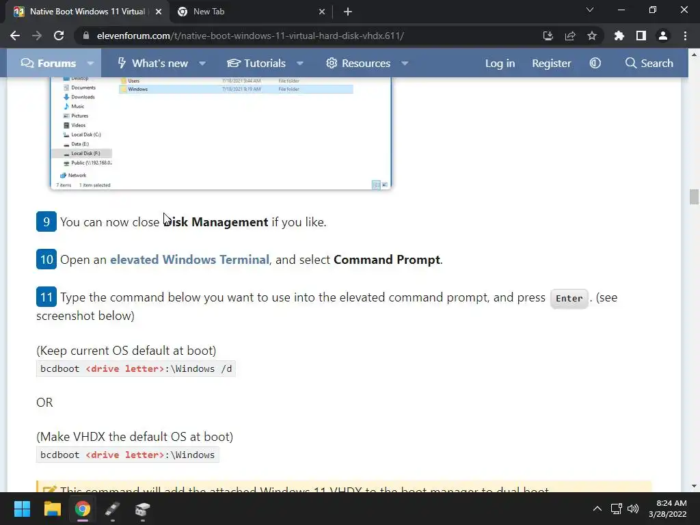Screen dimensions: 700x525
Task: Open a new tab with plus button
Action: pyautogui.click(x=348, y=12)
